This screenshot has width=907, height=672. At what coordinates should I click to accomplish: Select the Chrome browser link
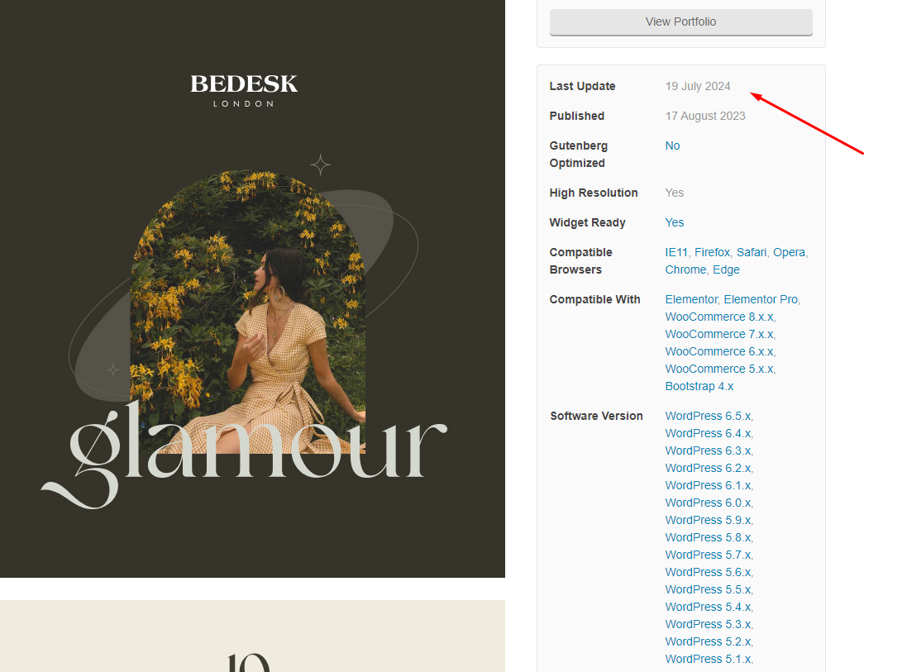click(685, 269)
